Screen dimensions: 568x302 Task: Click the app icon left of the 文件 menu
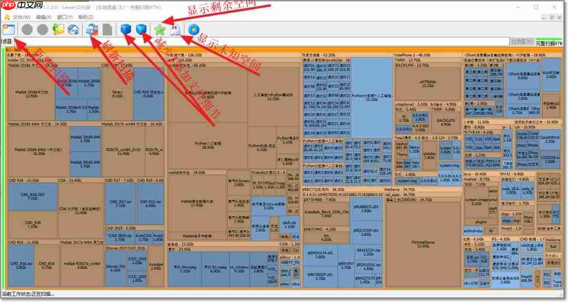[x=6, y=17]
